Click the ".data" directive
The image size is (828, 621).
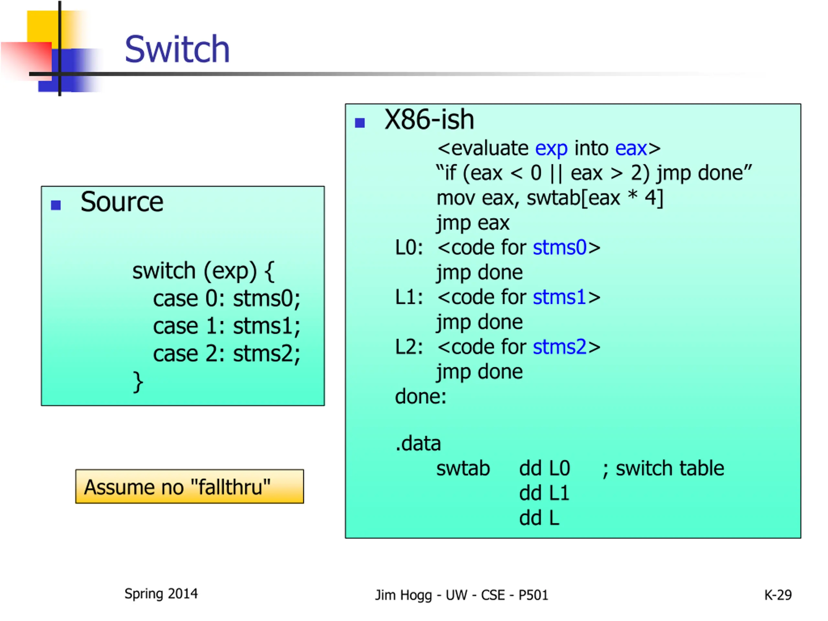[x=418, y=443]
